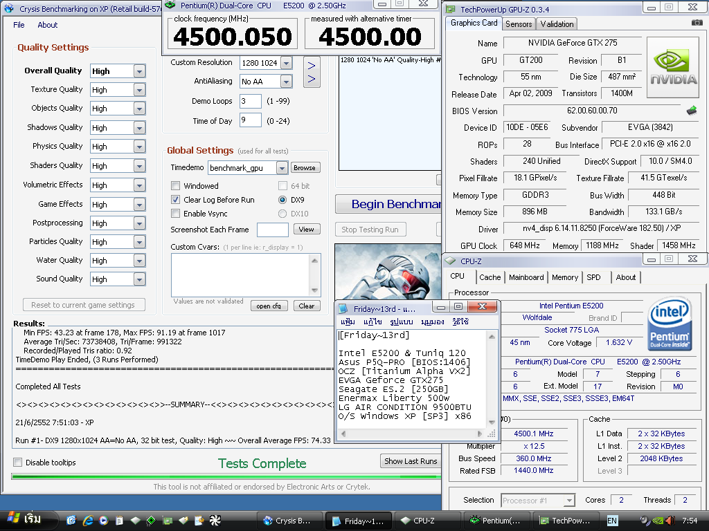709x531 pixels.
Task: Open the File menu in Crysis tool
Action: pyautogui.click(x=19, y=25)
